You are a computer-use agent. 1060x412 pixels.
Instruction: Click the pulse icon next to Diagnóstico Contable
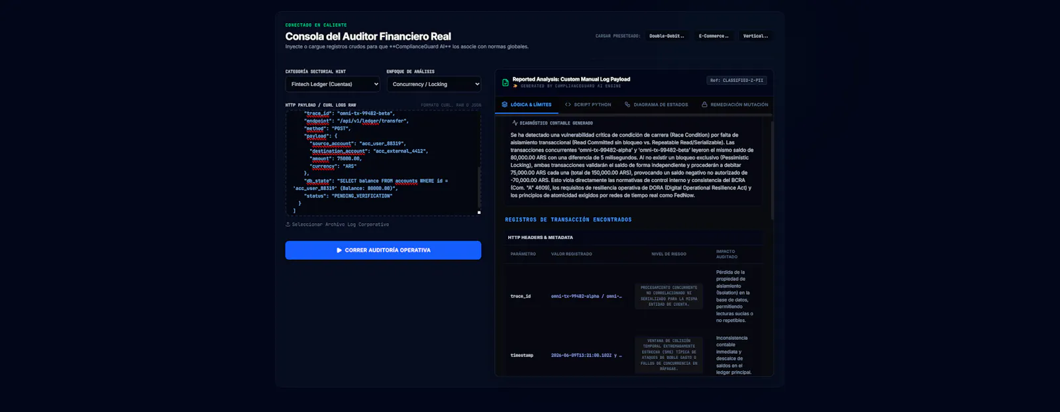tap(515, 123)
